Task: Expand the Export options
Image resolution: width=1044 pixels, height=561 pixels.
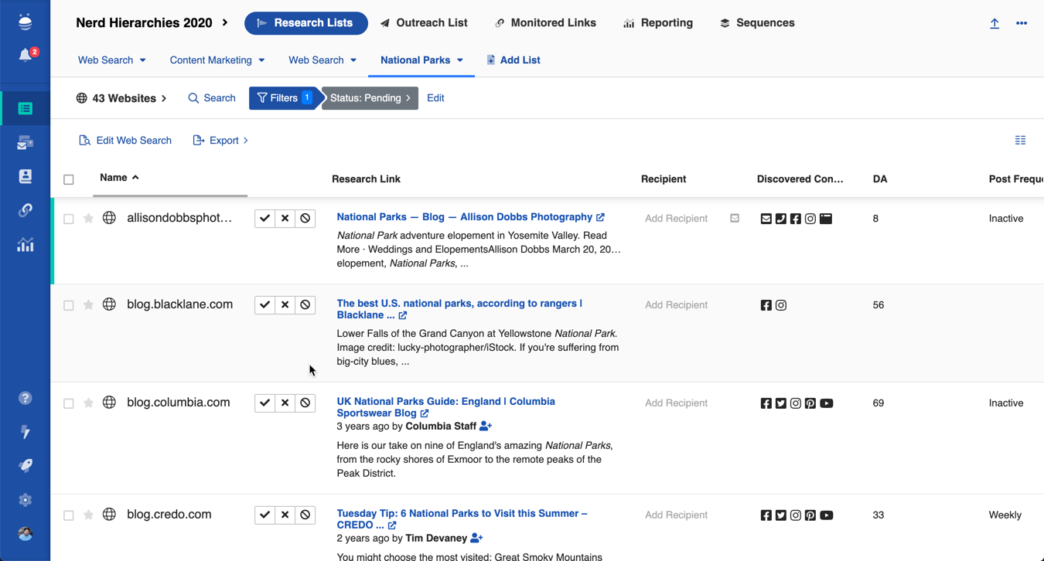Action: [x=220, y=141]
